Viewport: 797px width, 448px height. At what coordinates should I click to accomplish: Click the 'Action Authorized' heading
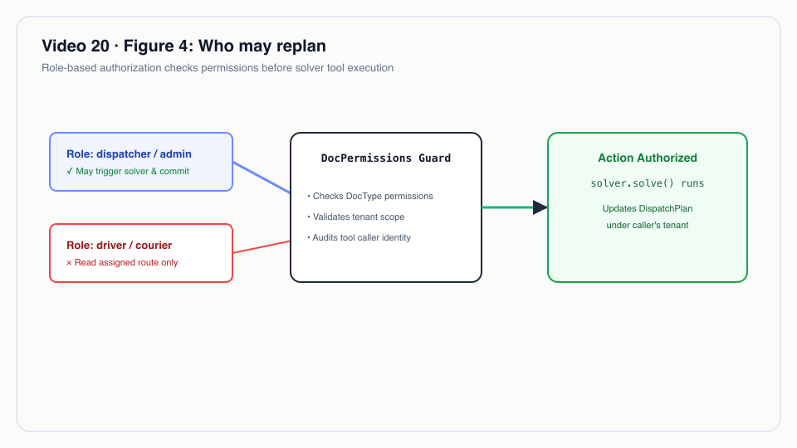648,158
